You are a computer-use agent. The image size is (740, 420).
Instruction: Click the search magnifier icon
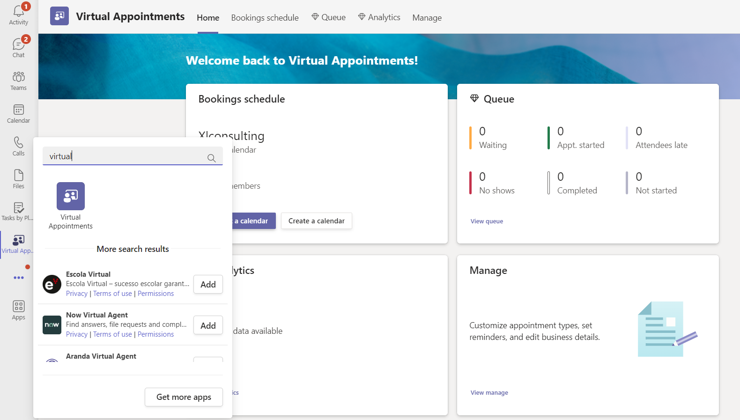pyautogui.click(x=212, y=158)
